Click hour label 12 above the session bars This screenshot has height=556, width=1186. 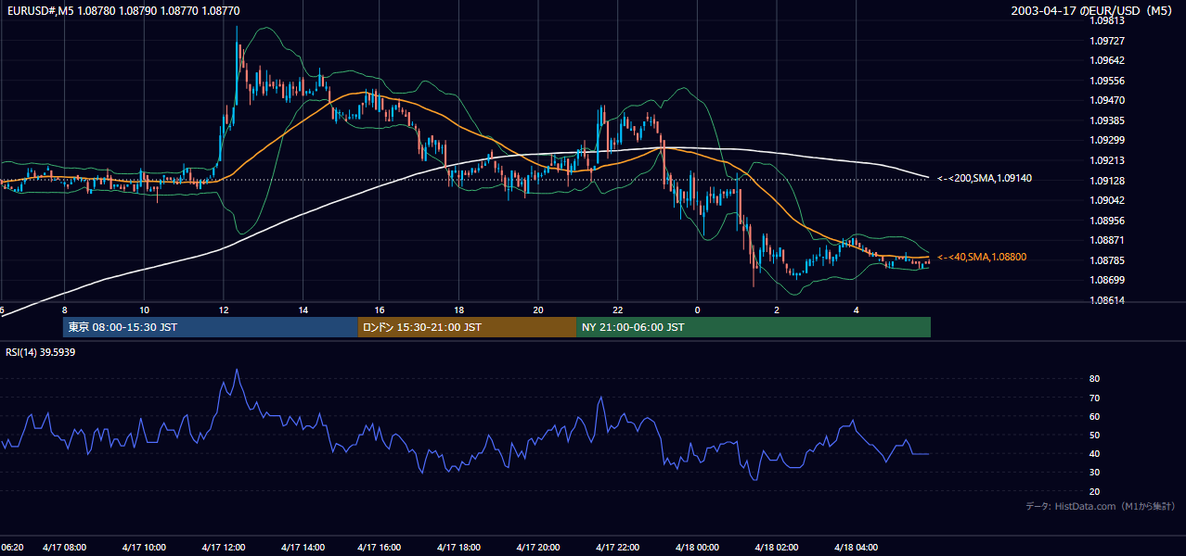tap(223, 310)
